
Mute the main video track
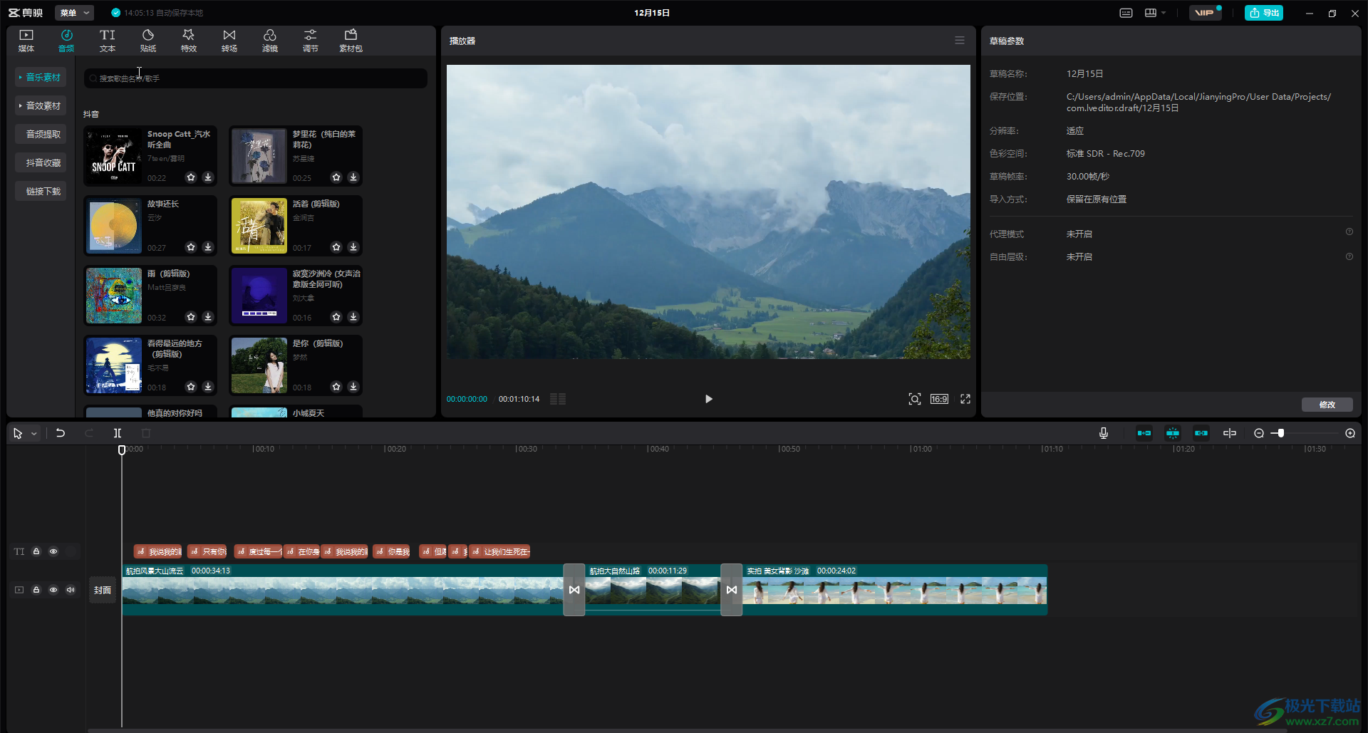(71, 590)
